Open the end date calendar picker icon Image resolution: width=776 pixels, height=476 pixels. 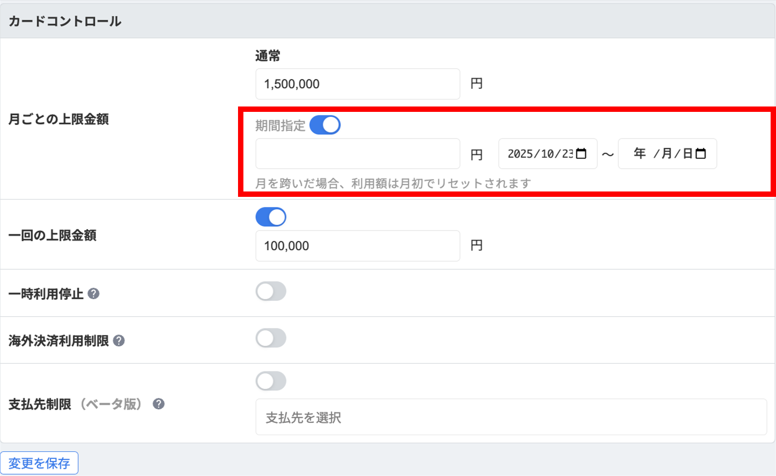click(701, 154)
